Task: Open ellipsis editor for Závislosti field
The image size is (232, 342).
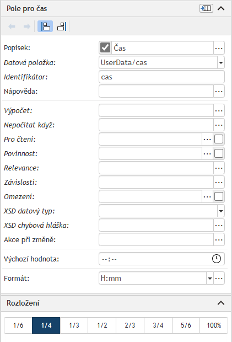Action: click(219, 182)
